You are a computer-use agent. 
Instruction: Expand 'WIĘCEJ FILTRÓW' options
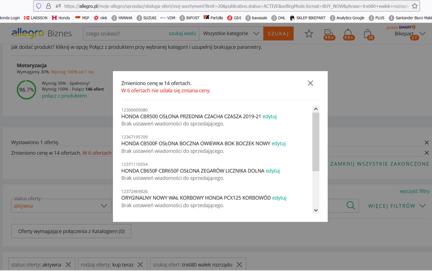tap(397, 206)
